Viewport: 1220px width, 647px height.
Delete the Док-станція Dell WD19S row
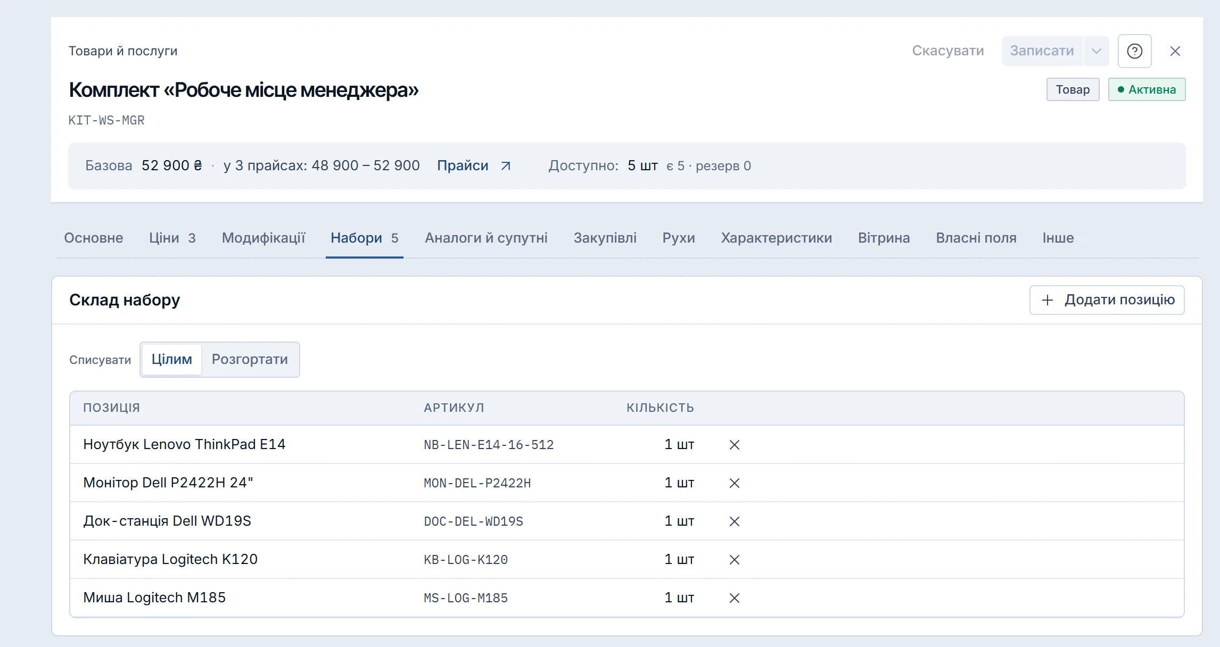pyautogui.click(x=735, y=521)
